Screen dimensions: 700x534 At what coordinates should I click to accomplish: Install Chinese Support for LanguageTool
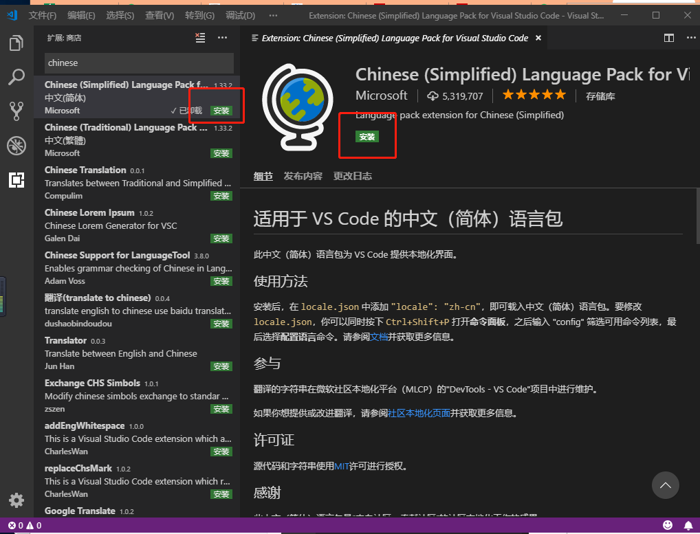(x=221, y=281)
